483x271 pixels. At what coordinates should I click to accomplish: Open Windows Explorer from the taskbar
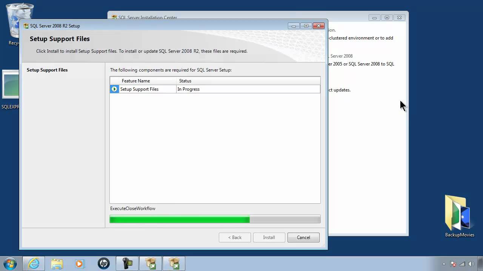(x=57, y=263)
